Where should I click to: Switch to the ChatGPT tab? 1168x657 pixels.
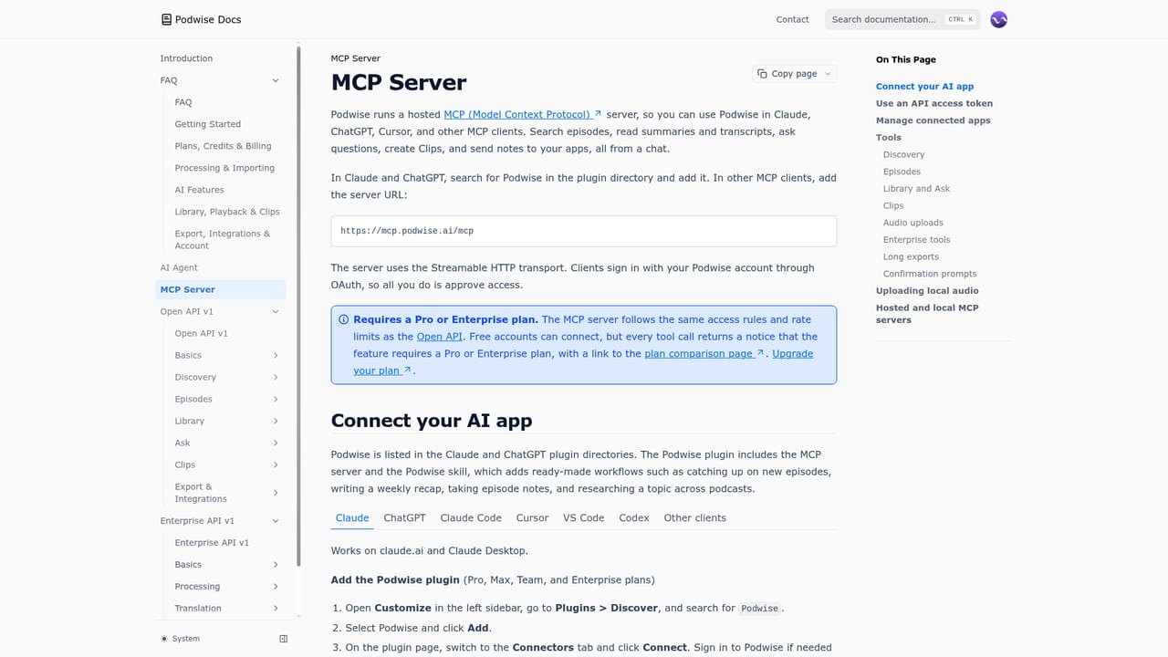tap(404, 517)
